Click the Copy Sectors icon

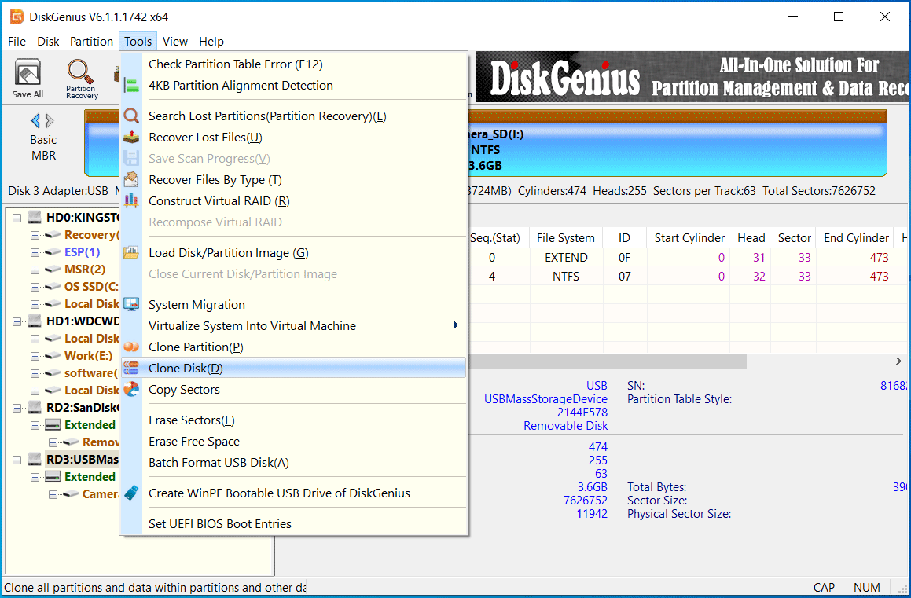132,389
